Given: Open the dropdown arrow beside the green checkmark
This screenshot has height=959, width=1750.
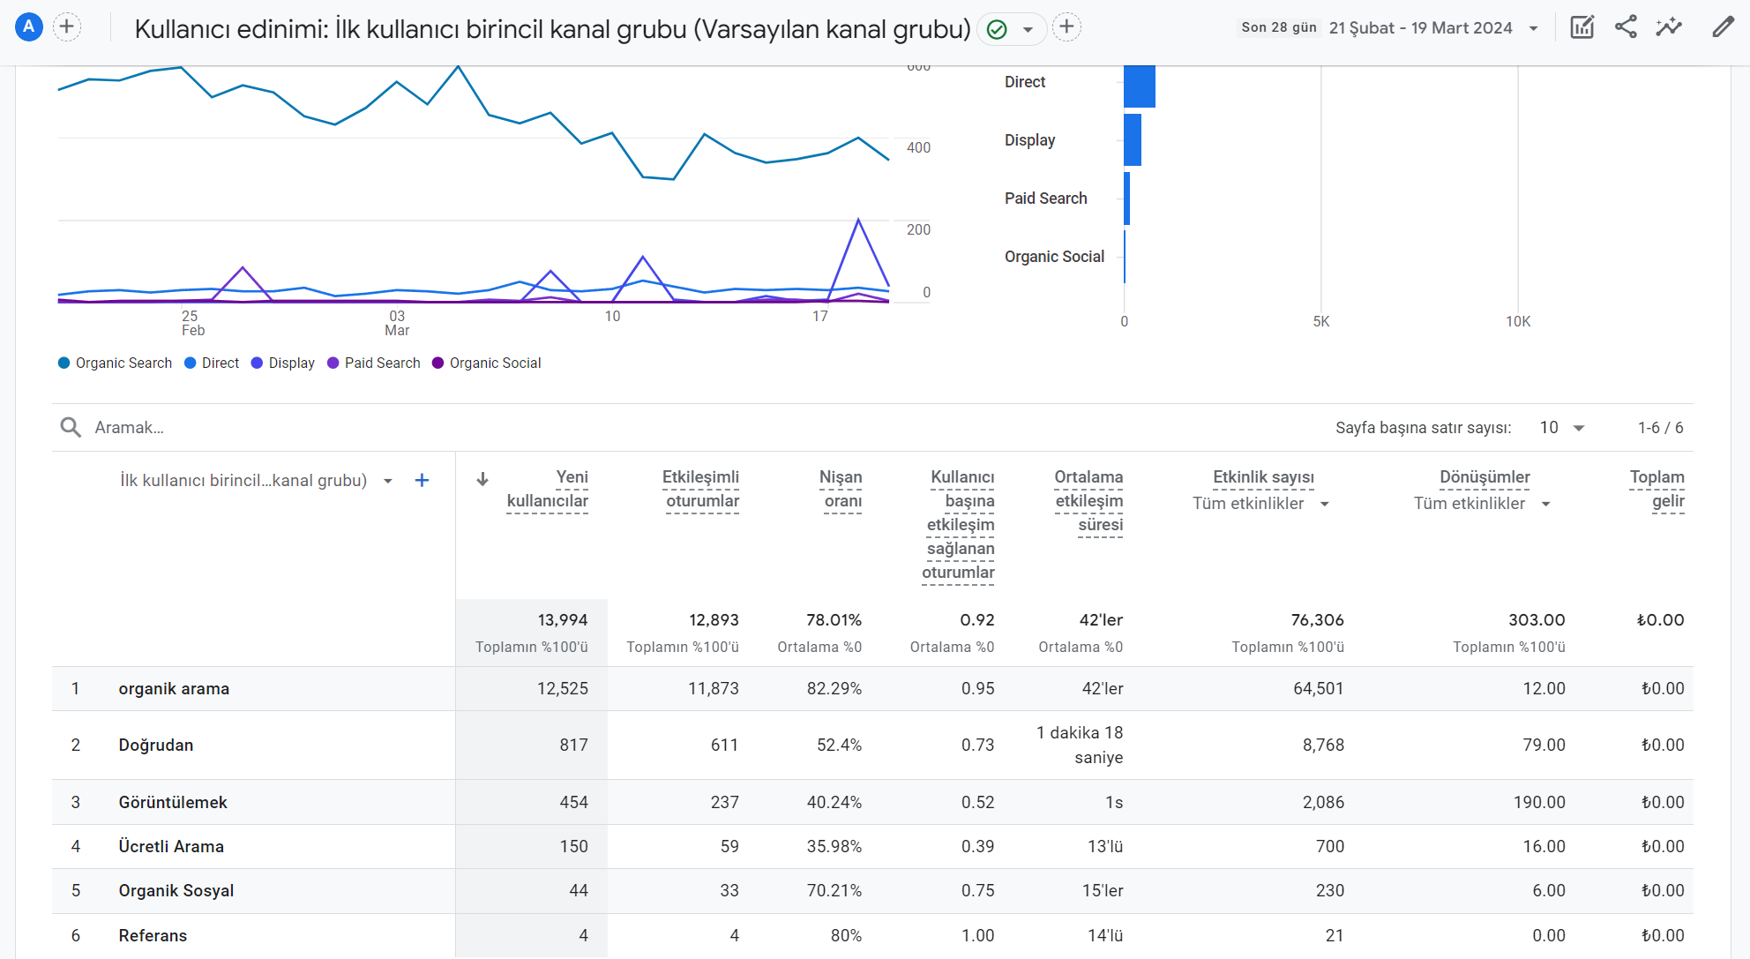Looking at the screenshot, I should tap(1028, 29).
